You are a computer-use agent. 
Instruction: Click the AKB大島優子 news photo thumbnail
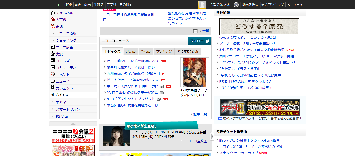[x=195, y=72]
